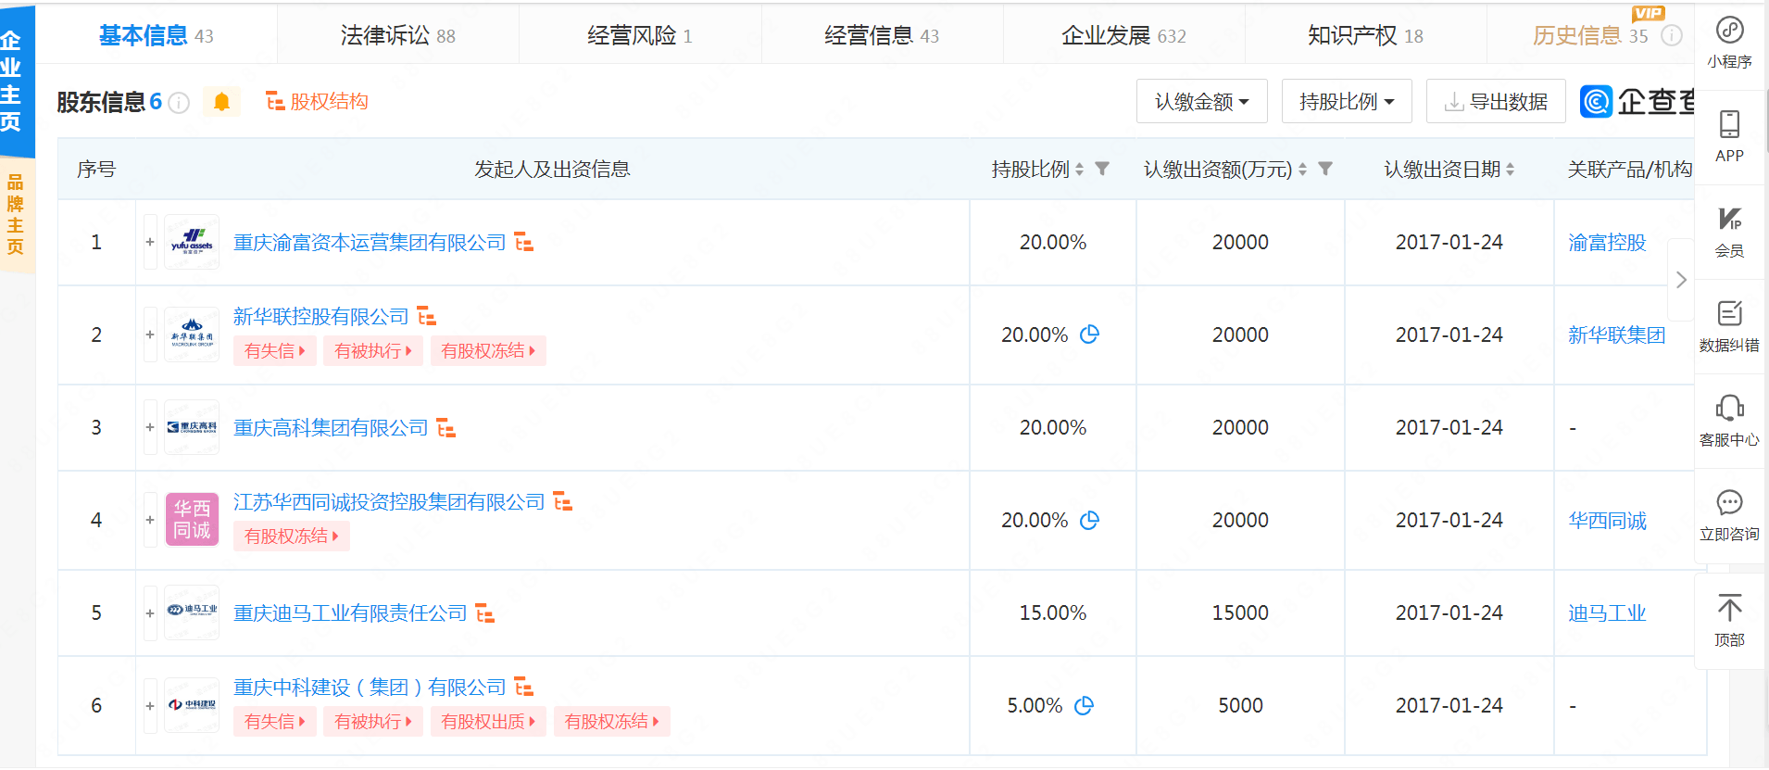
Task: Open equity structure icon for 重庆高科集团有限公司
Action: coord(445,428)
